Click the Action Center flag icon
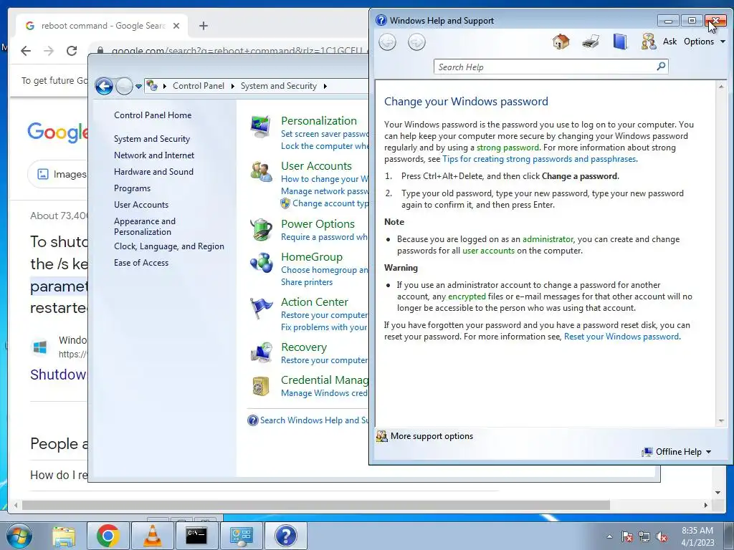The image size is (734, 550). [261, 308]
